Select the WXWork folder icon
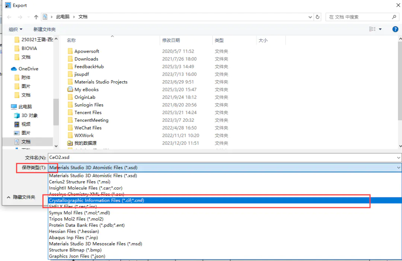The height and width of the screenshot is (261, 402). (x=70, y=136)
